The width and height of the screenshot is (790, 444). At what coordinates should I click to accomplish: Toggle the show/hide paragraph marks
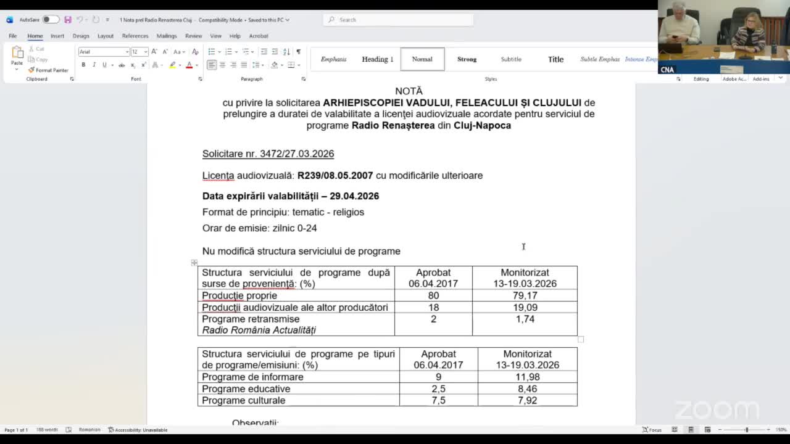pos(298,51)
